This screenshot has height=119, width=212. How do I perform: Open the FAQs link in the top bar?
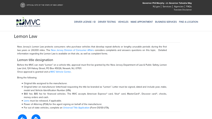coord(189,6)
